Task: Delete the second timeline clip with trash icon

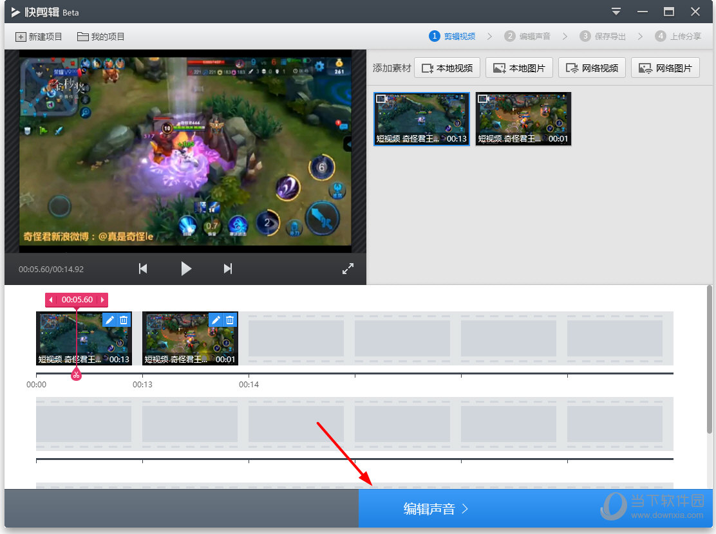Action: tap(231, 320)
